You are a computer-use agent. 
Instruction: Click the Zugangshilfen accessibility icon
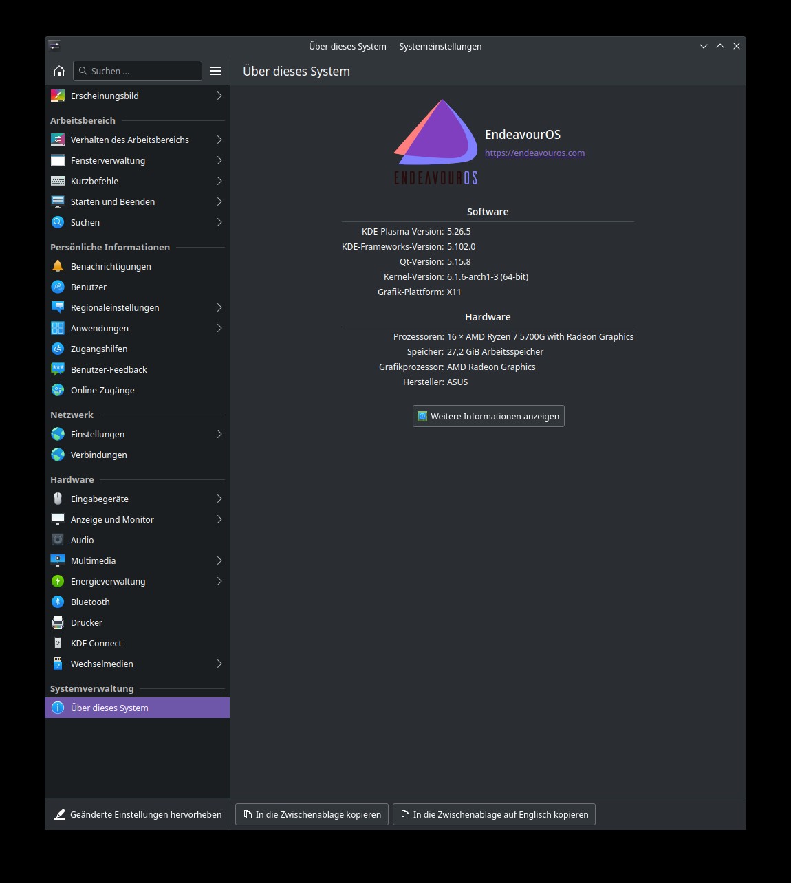58,349
